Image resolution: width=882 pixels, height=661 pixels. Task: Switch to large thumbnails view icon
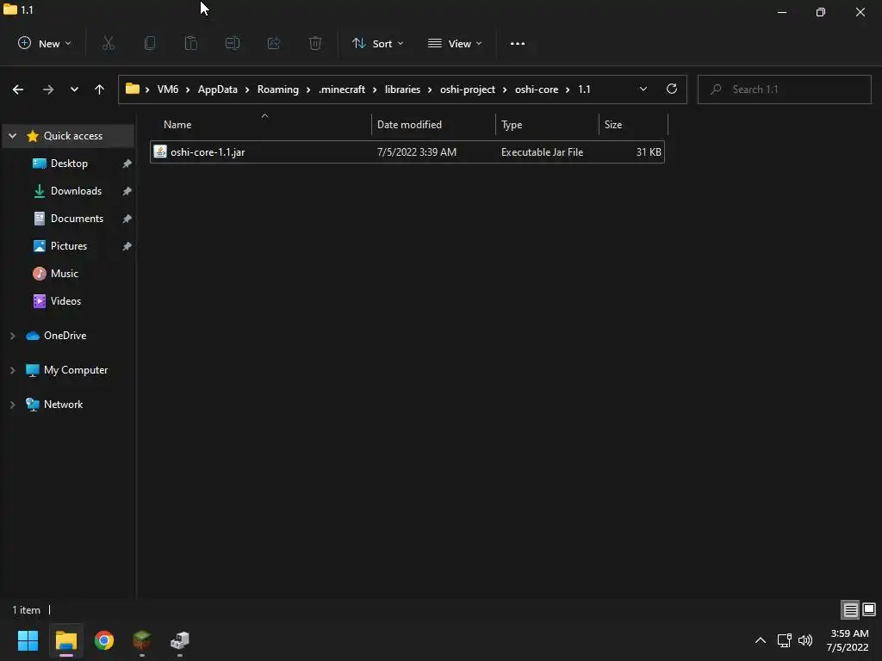pyautogui.click(x=869, y=610)
